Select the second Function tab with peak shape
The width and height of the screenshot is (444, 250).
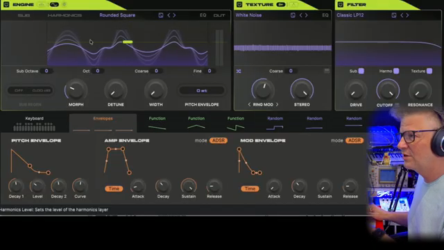coord(196,124)
